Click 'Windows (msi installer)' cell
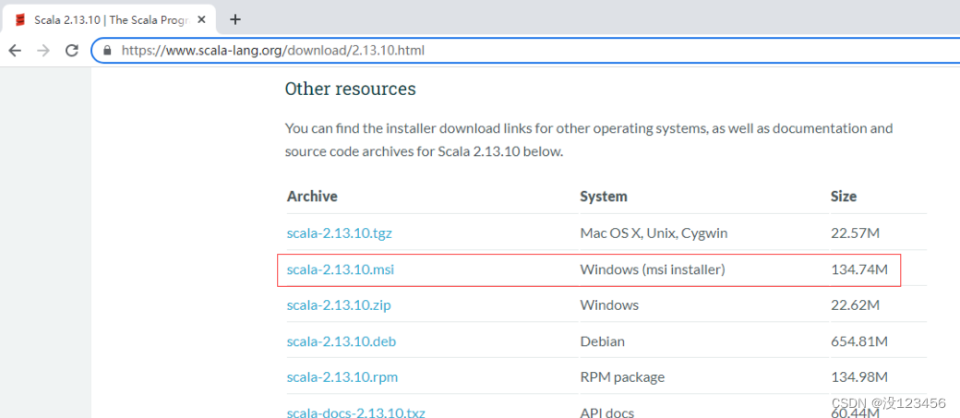 pos(653,269)
